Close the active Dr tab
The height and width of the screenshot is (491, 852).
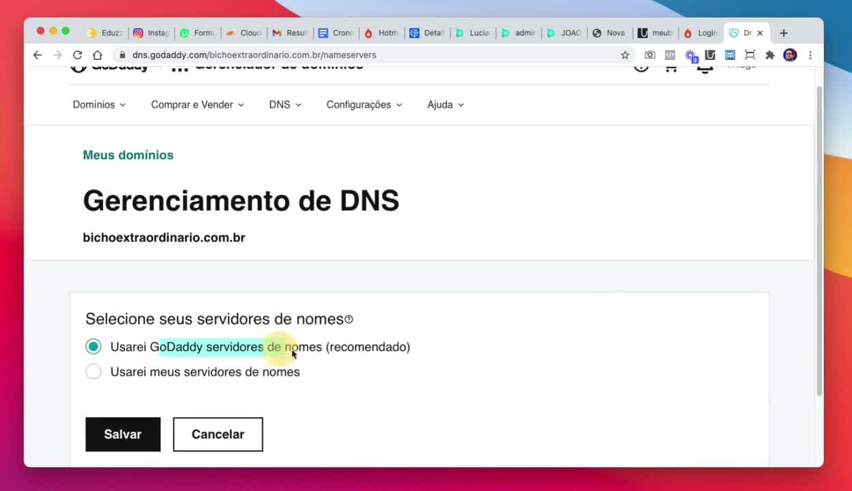[x=760, y=33]
